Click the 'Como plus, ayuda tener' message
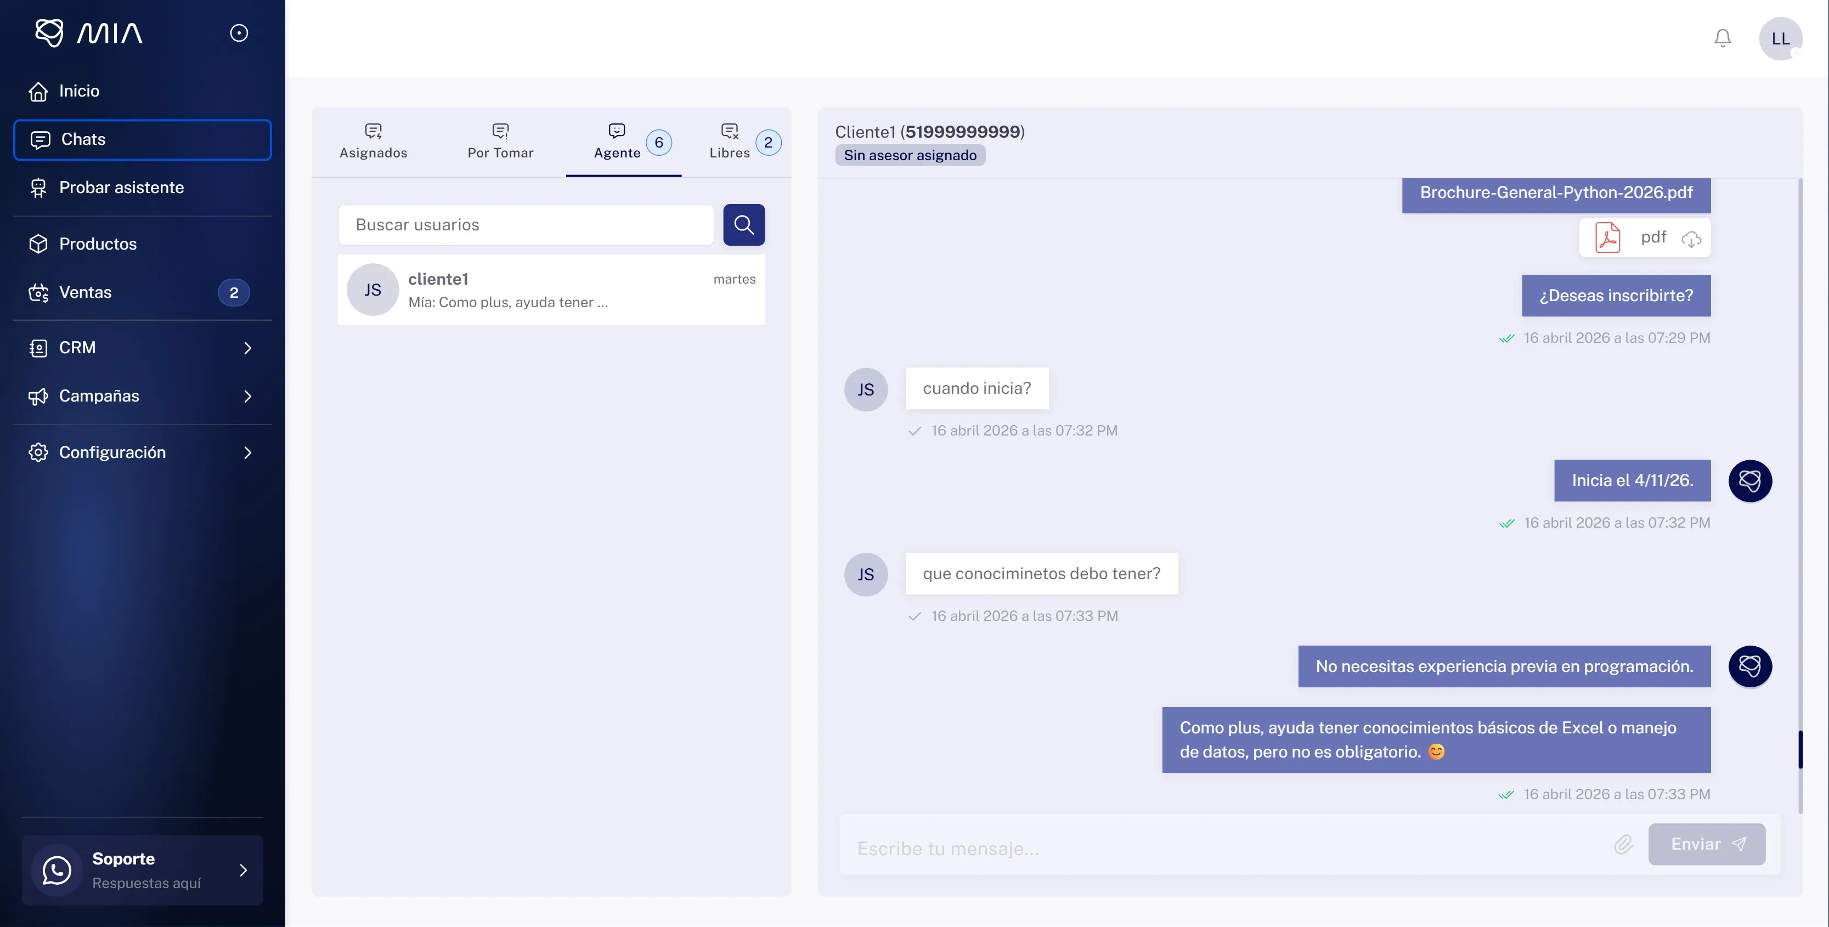 (1436, 739)
